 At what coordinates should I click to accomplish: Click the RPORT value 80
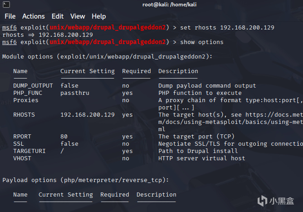coord(64,137)
